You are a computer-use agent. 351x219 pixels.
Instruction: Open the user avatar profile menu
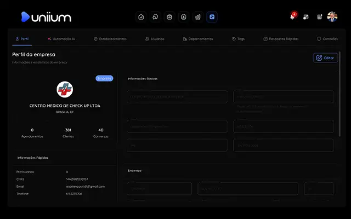click(x=332, y=17)
